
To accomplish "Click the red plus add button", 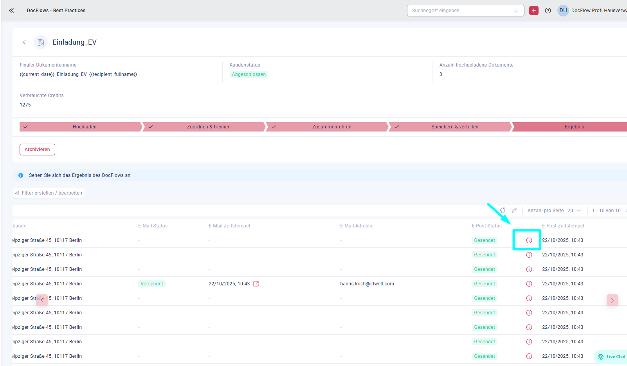I will (533, 11).
